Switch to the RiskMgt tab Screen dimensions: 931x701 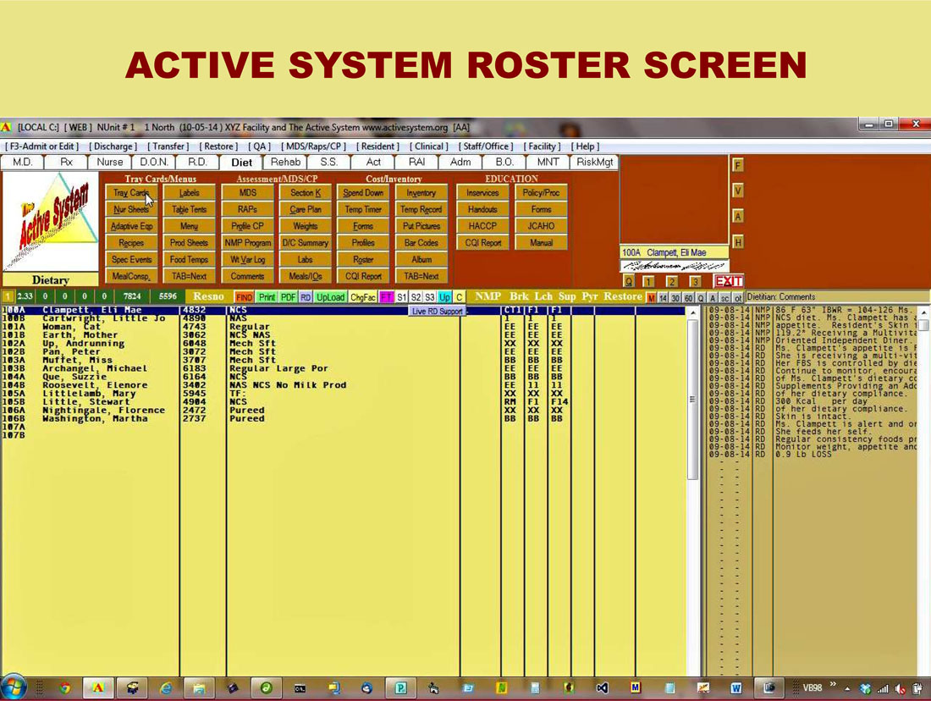point(594,163)
